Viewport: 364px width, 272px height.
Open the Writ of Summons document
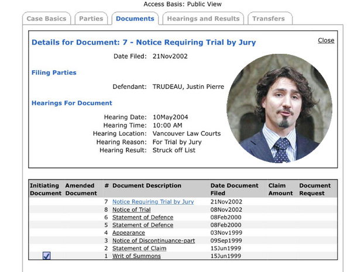pyautogui.click(x=136, y=256)
